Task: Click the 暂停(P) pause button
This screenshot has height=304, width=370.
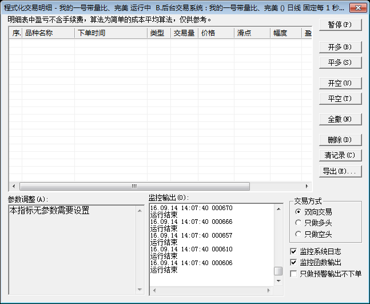Action: [x=340, y=25]
